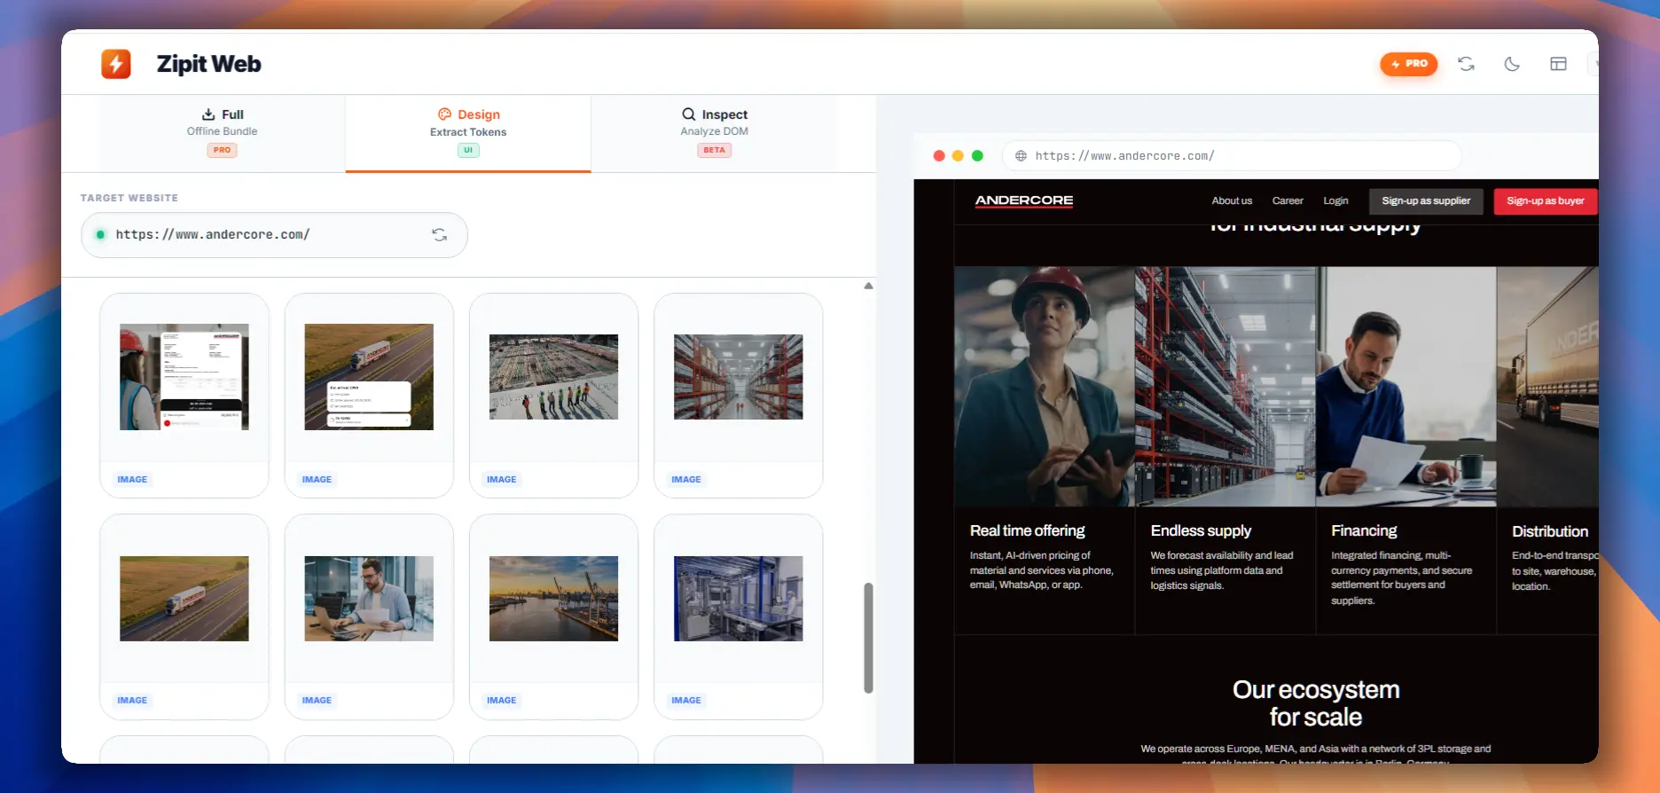Click Sign-up as supplier button

(1426, 200)
